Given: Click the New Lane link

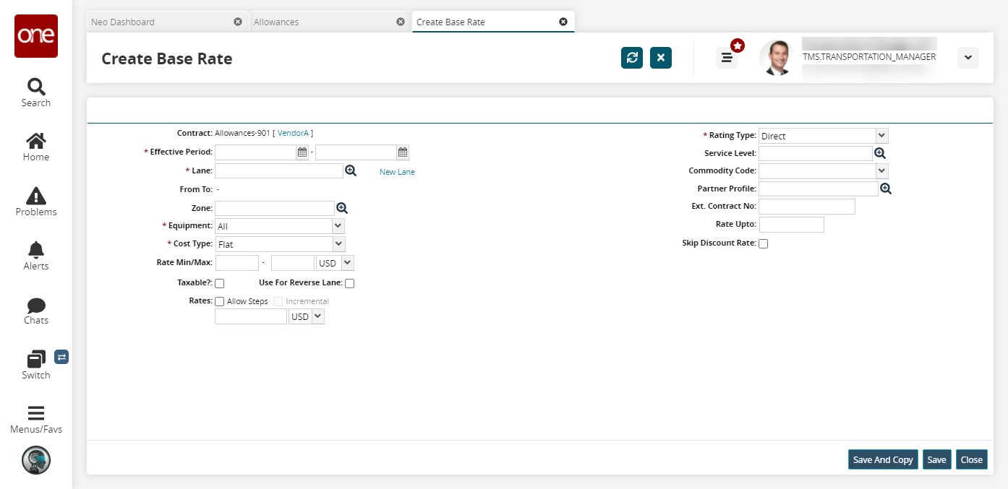Looking at the screenshot, I should [397, 172].
